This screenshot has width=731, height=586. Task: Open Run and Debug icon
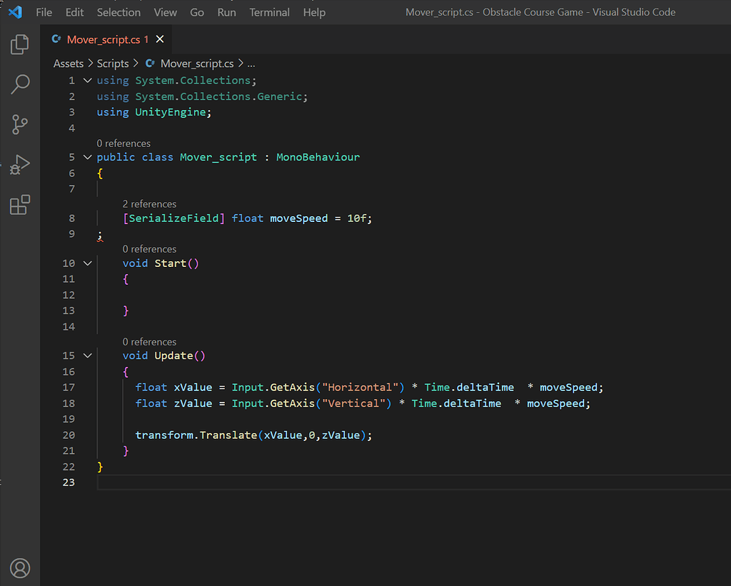tap(19, 164)
